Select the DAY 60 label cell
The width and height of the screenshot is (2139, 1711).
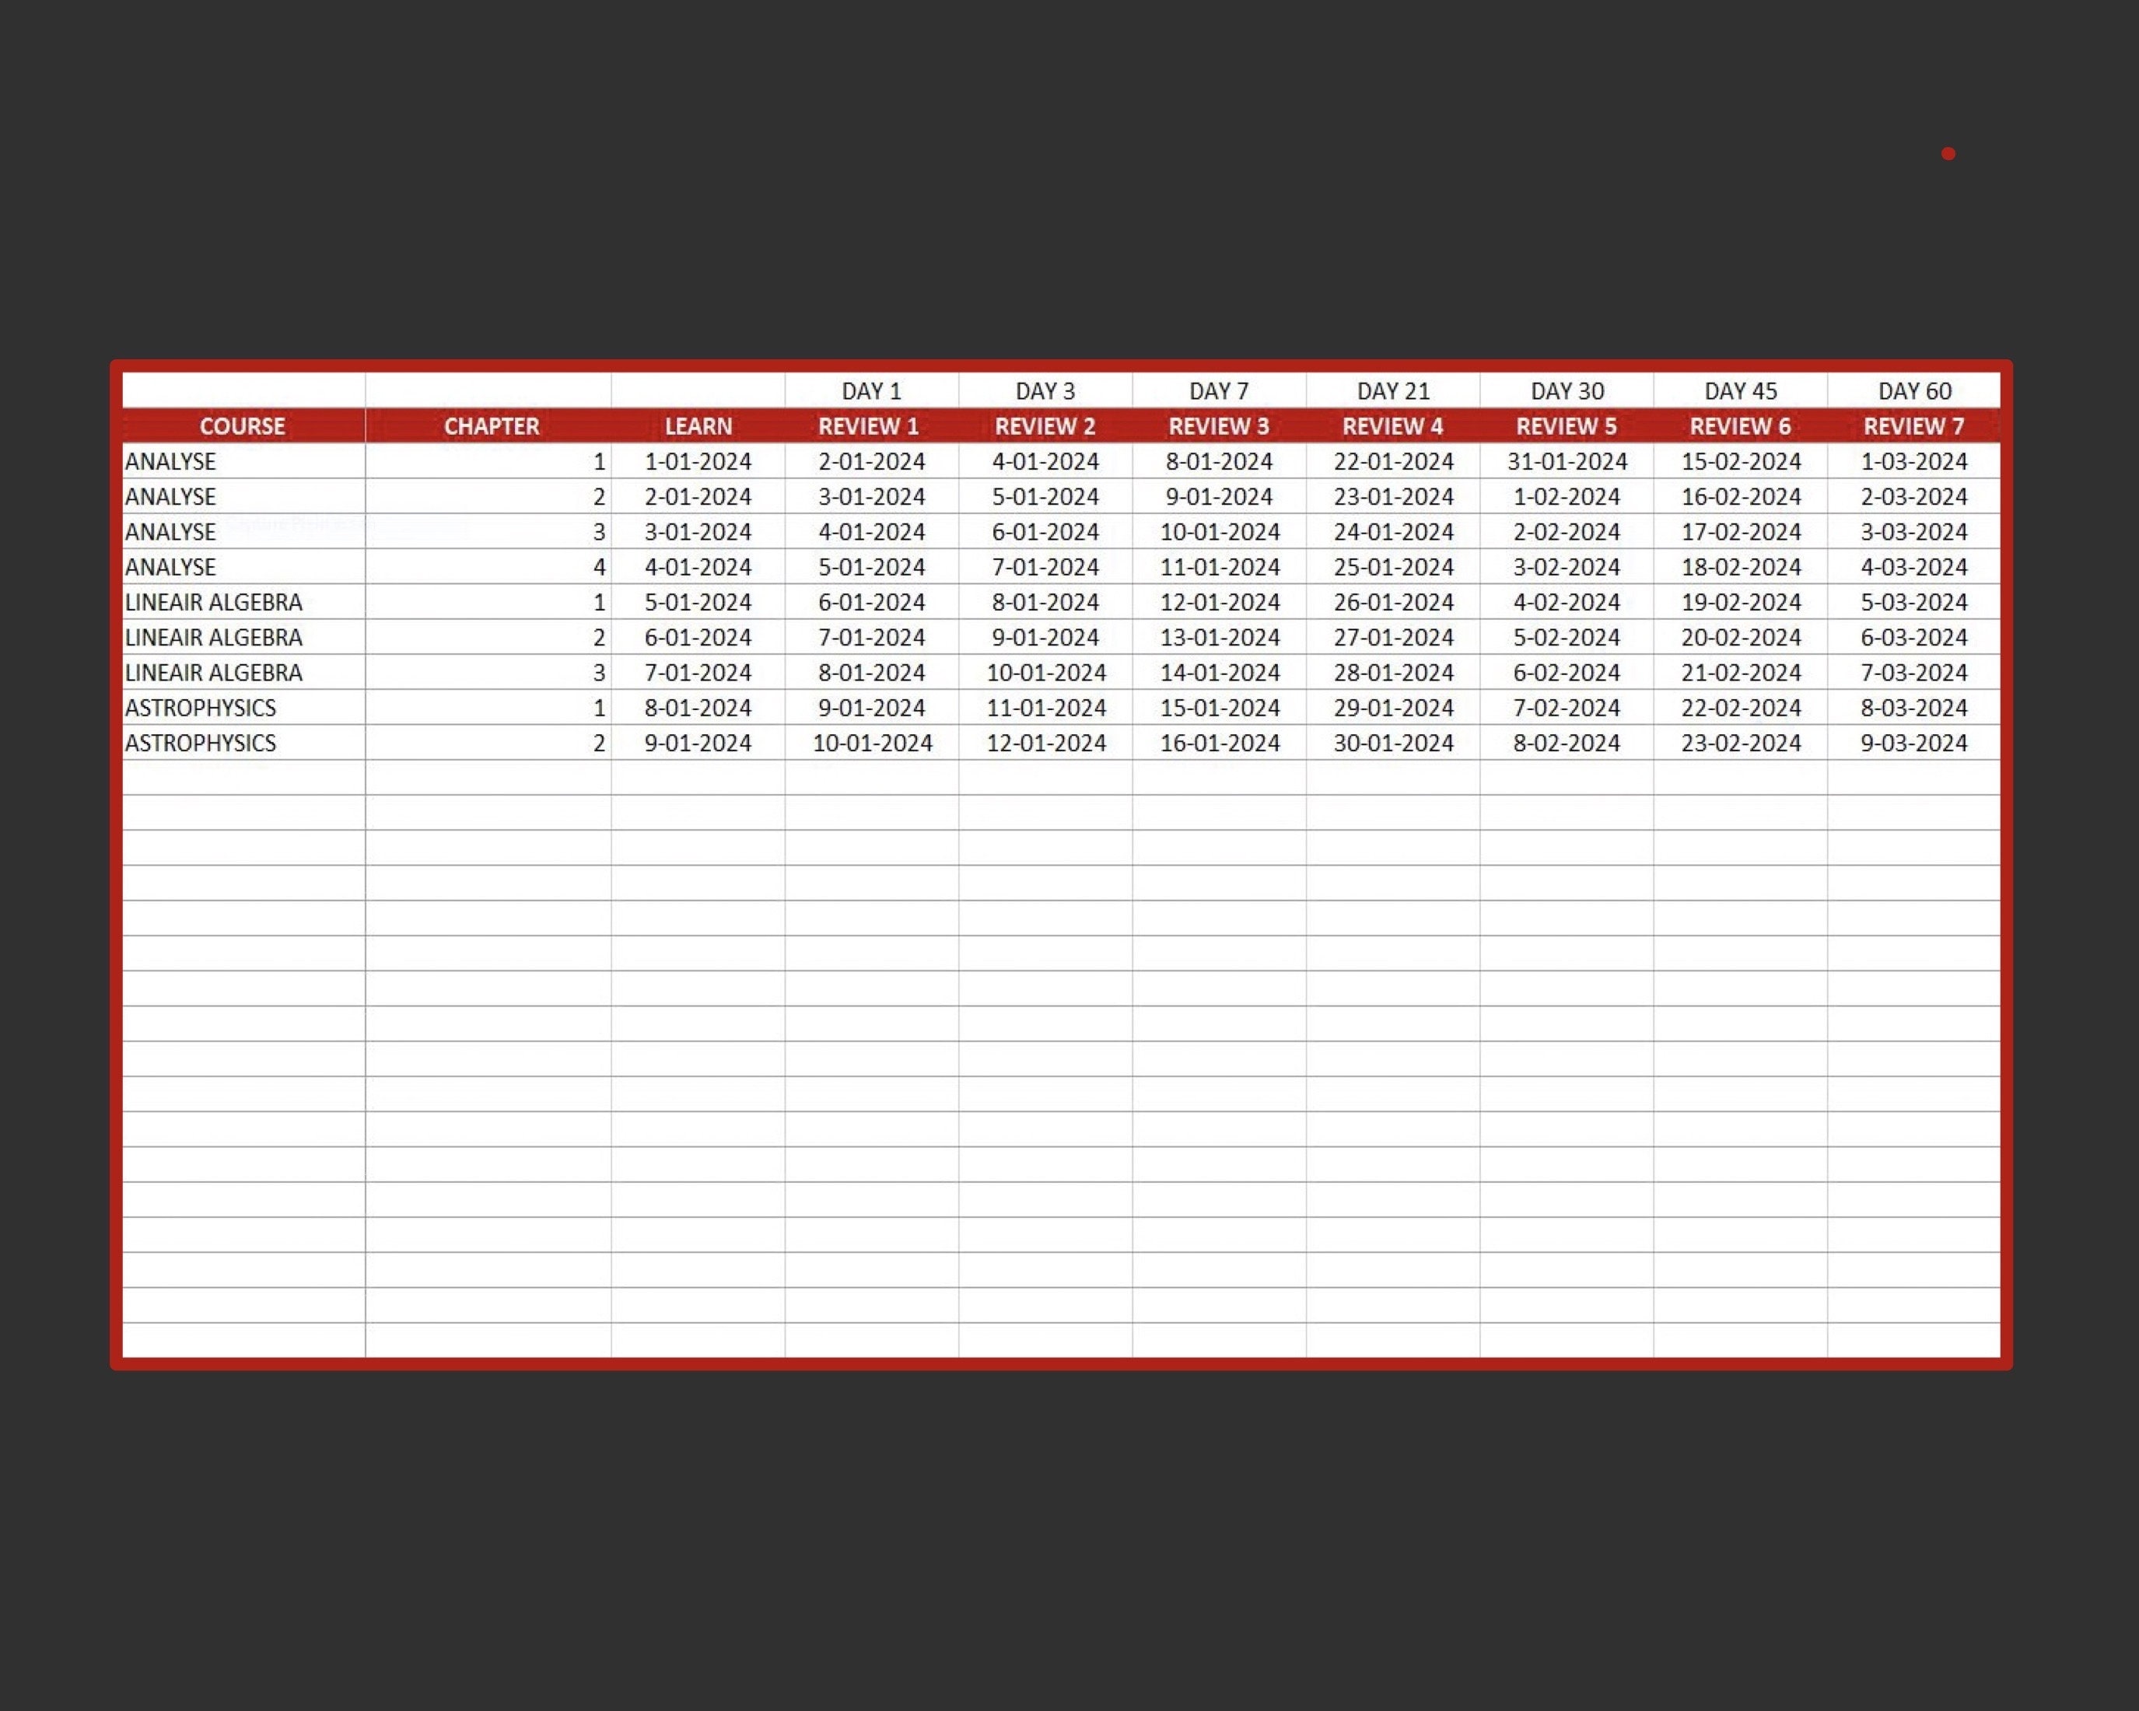pyautogui.click(x=1913, y=390)
